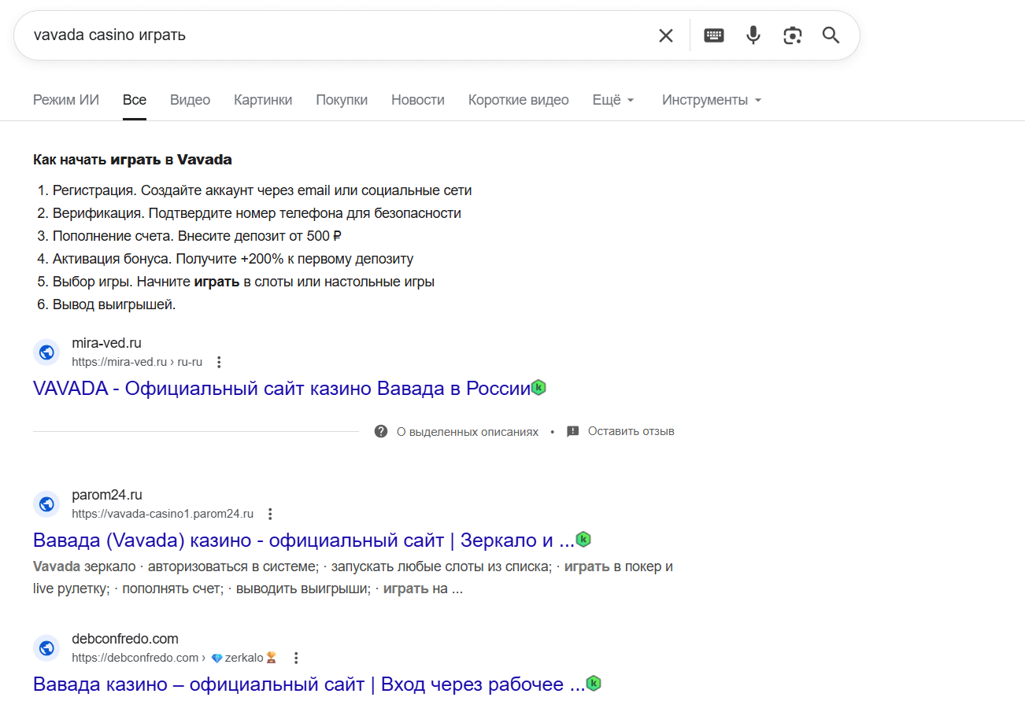Click the Kaspersky safety badge next to VAVADA result
This screenshot has height=701, width=1025.
tap(538, 387)
